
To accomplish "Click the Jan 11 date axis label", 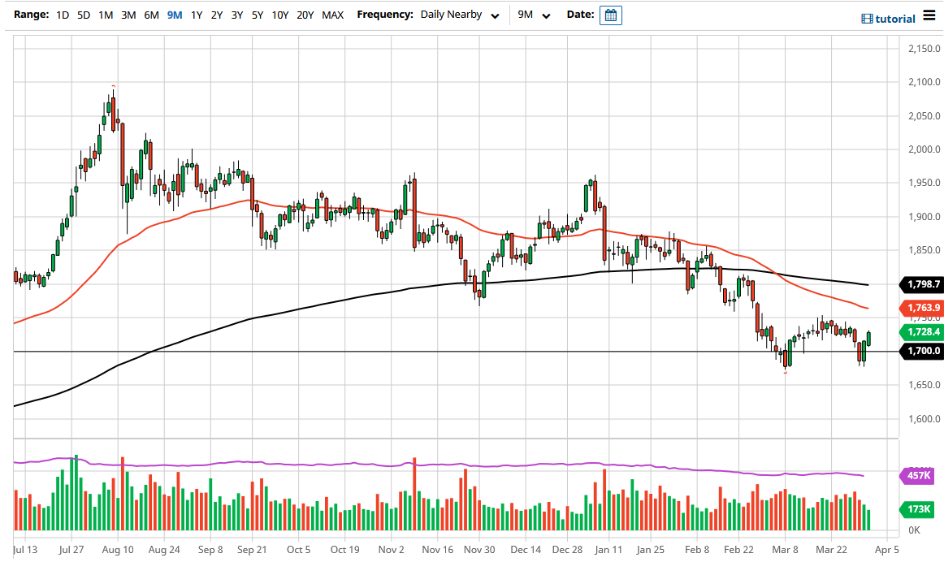I will [x=608, y=550].
